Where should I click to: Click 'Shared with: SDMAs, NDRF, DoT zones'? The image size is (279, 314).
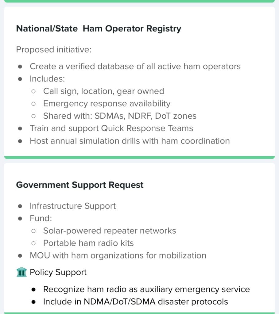(x=120, y=116)
